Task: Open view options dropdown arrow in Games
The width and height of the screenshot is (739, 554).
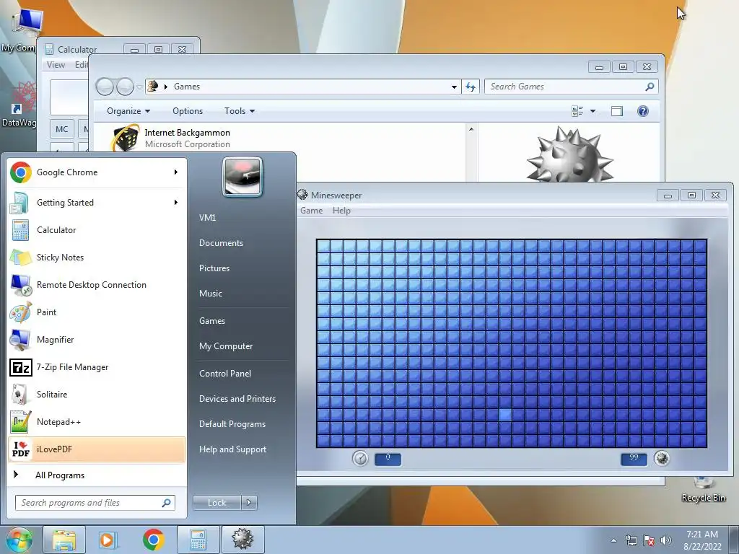Action: [x=593, y=111]
